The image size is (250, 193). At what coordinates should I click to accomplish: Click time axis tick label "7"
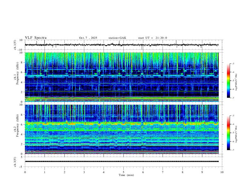point(163,172)
